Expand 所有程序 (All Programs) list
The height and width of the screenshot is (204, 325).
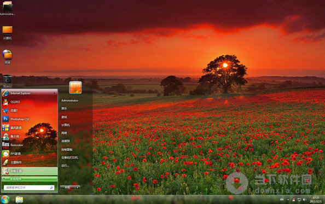click(x=30, y=179)
